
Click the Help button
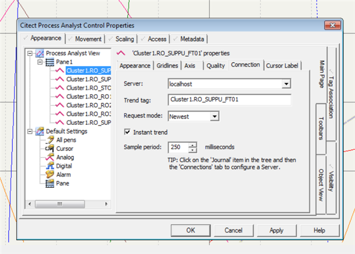(319, 231)
